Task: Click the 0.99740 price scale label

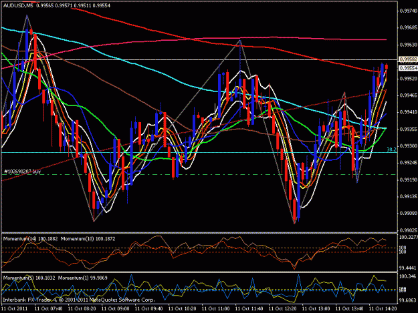Action: [x=408, y=11]
